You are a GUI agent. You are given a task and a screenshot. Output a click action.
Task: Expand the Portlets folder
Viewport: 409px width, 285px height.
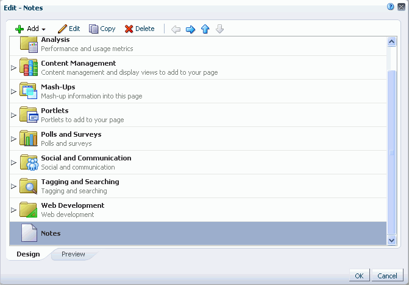click(13, 115)
